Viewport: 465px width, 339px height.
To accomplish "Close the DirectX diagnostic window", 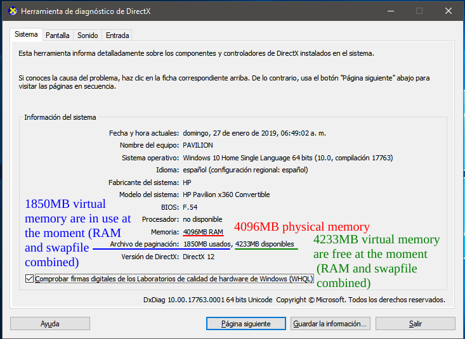I will (449, 11).
